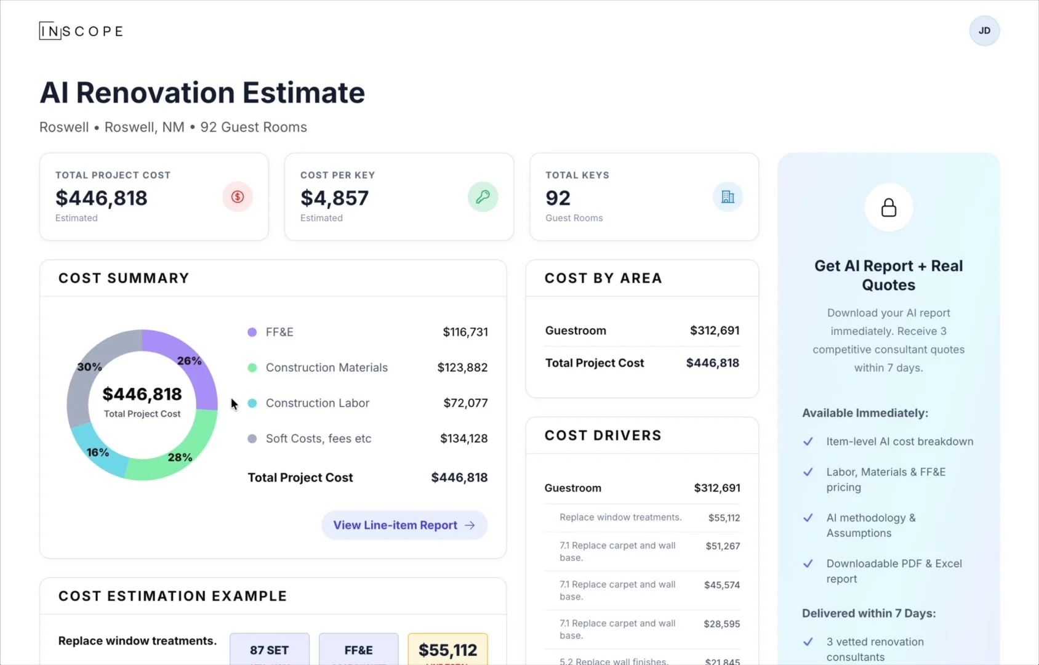Click the cyan Construction Labor legend dot
Screen dimensions: 1039x665
(x=252, y=403)
